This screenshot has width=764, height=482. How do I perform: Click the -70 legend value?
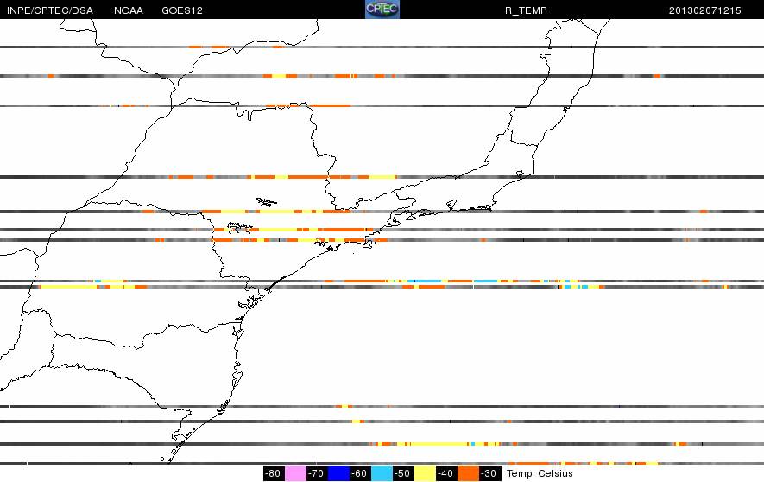[316, 473]
